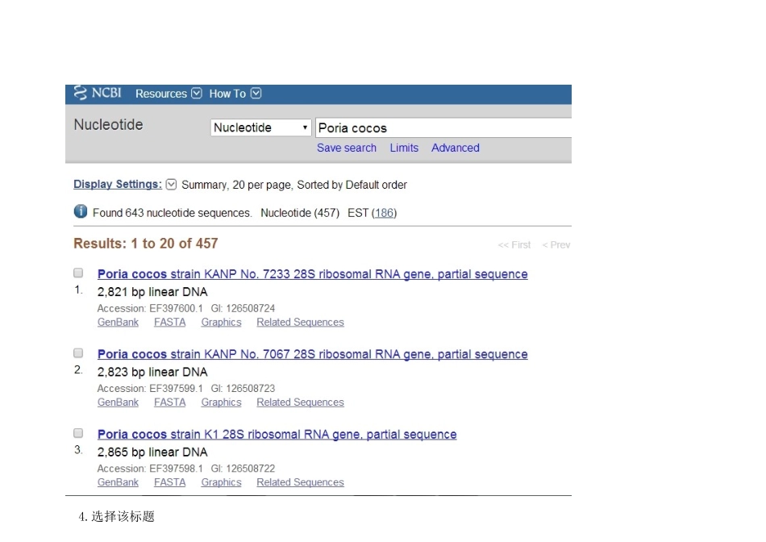Image resolution: width=766 pixels, height=542 pixels.
Task: Open Related Sequences for EF397600.1
Action: 301,322
